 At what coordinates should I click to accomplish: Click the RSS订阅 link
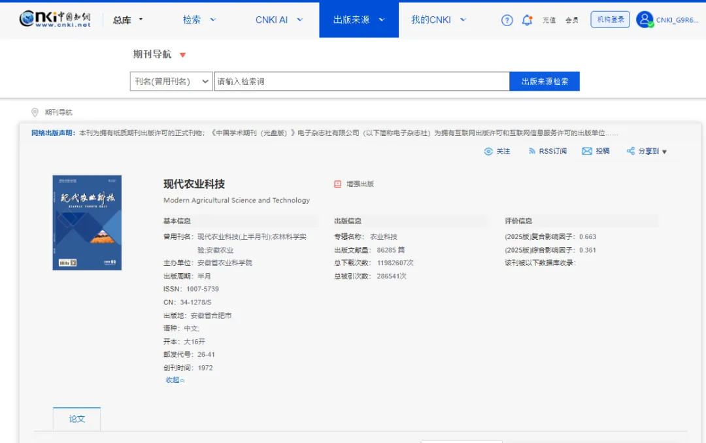pyautogui.click(x=553, y=152)
